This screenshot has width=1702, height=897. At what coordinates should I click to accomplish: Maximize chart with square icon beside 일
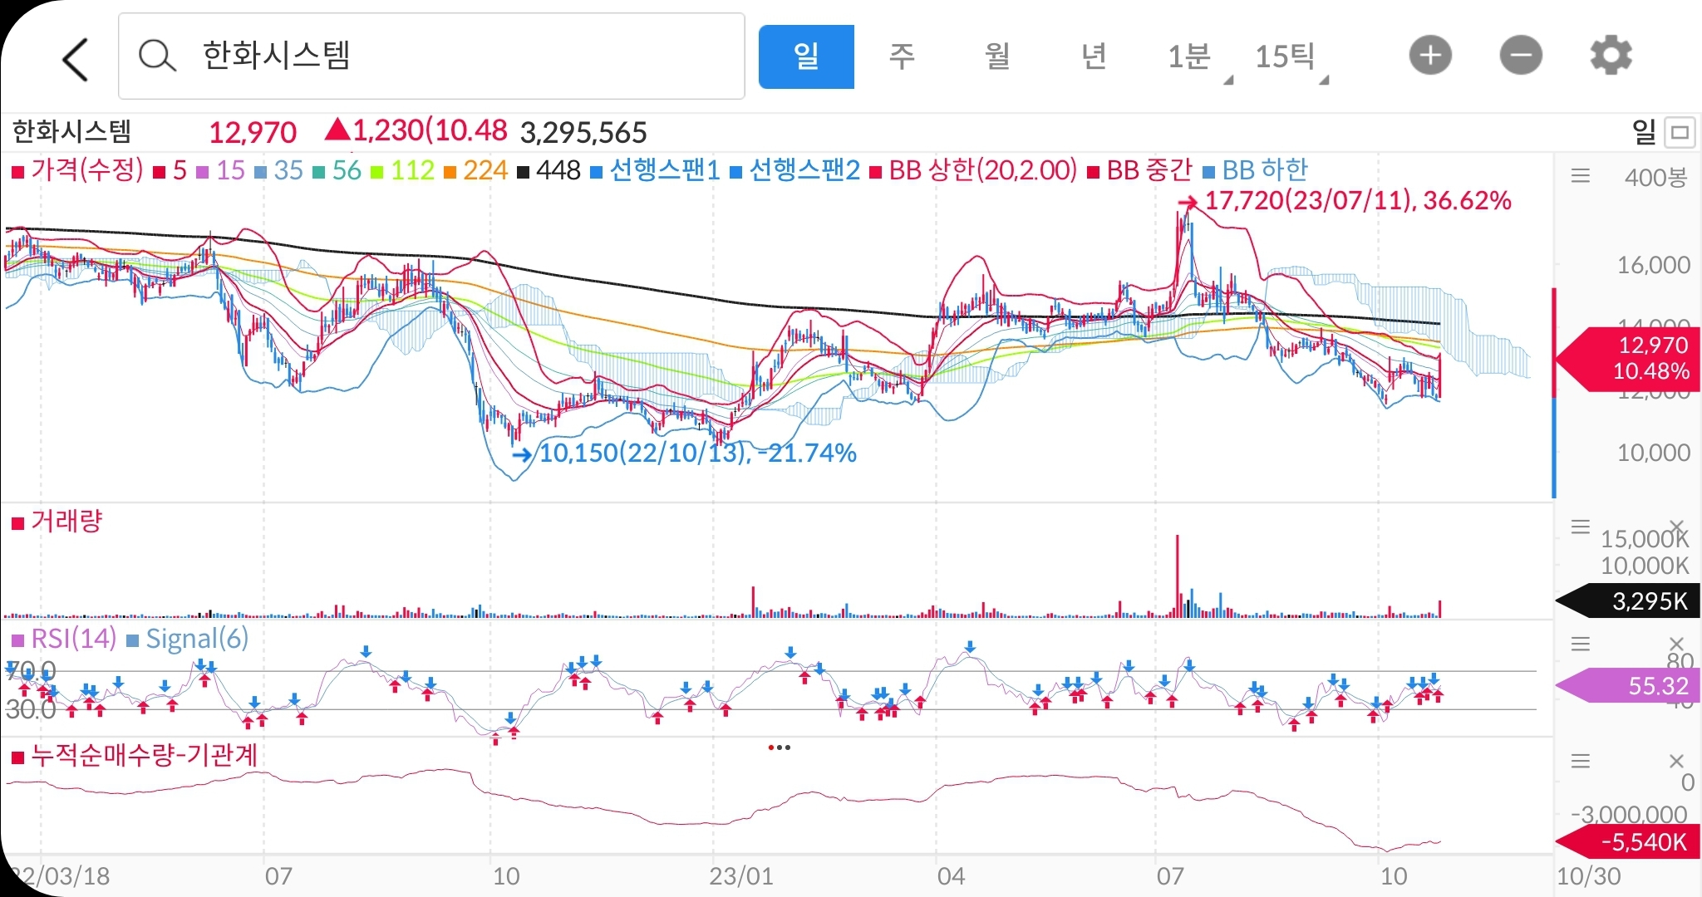pyautogui.click(x=1680, y=132)
